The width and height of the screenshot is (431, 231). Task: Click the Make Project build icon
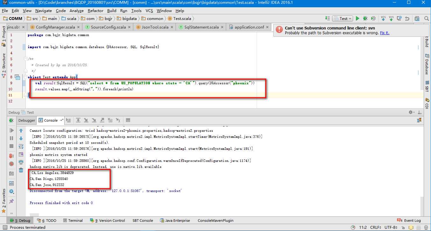[x=327, y=19]
